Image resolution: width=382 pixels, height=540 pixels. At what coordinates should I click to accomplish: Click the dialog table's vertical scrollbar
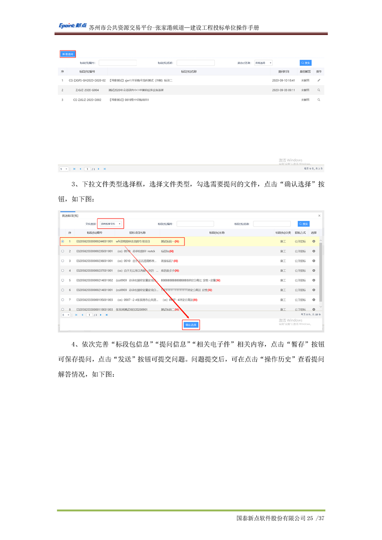321,274
